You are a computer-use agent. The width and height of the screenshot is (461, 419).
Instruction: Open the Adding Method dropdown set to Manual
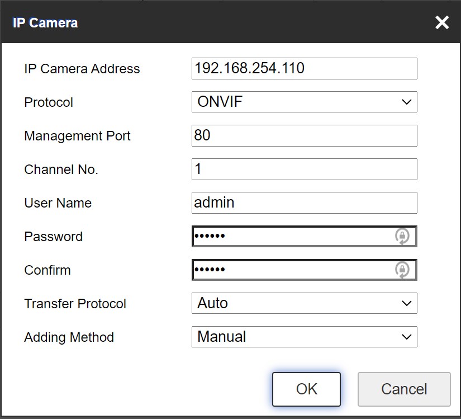coord(304,337)
